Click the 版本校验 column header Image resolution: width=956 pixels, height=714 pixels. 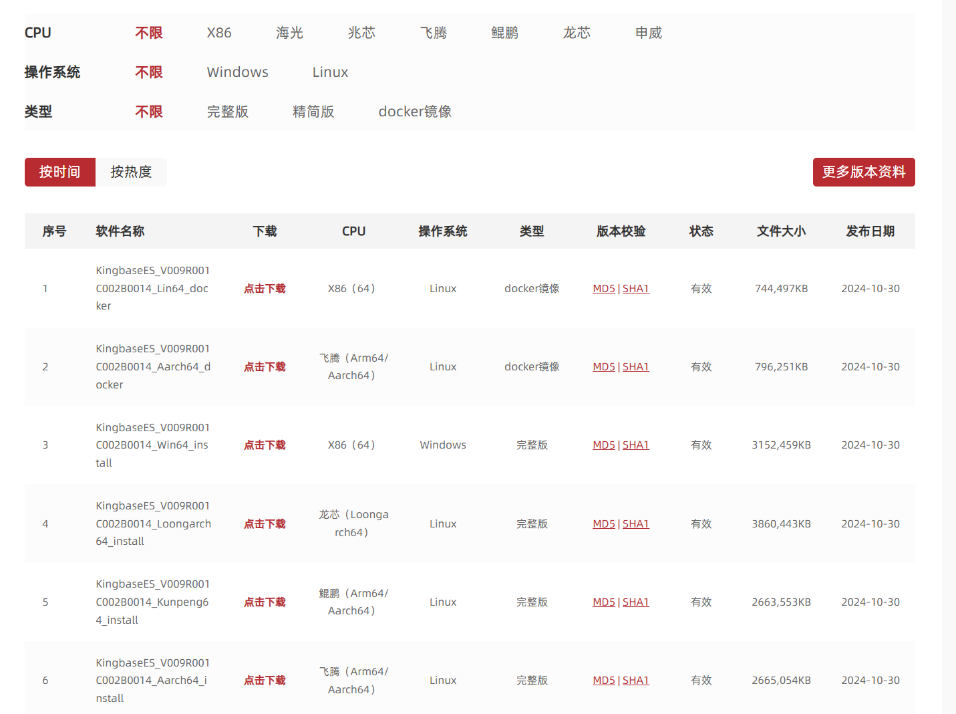click(621, 231)
